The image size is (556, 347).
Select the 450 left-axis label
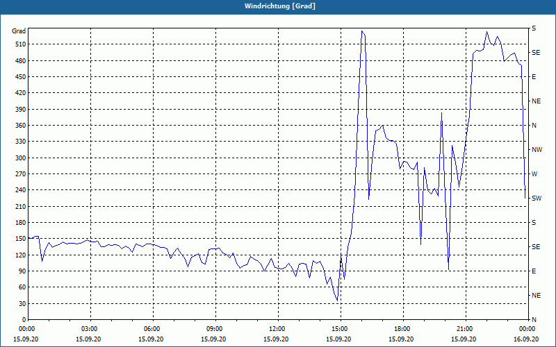(x=20, y=77)
